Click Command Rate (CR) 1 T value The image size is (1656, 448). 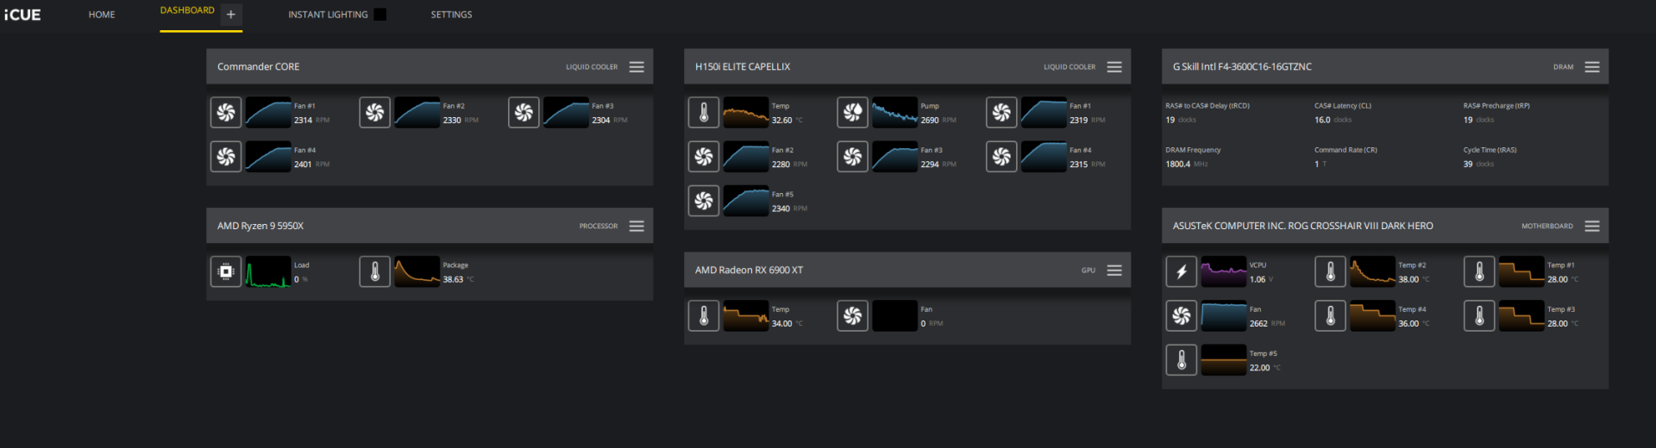1320,165
